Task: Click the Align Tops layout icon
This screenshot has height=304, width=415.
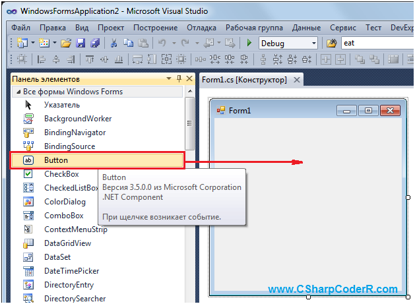Action: coord(90,59)
